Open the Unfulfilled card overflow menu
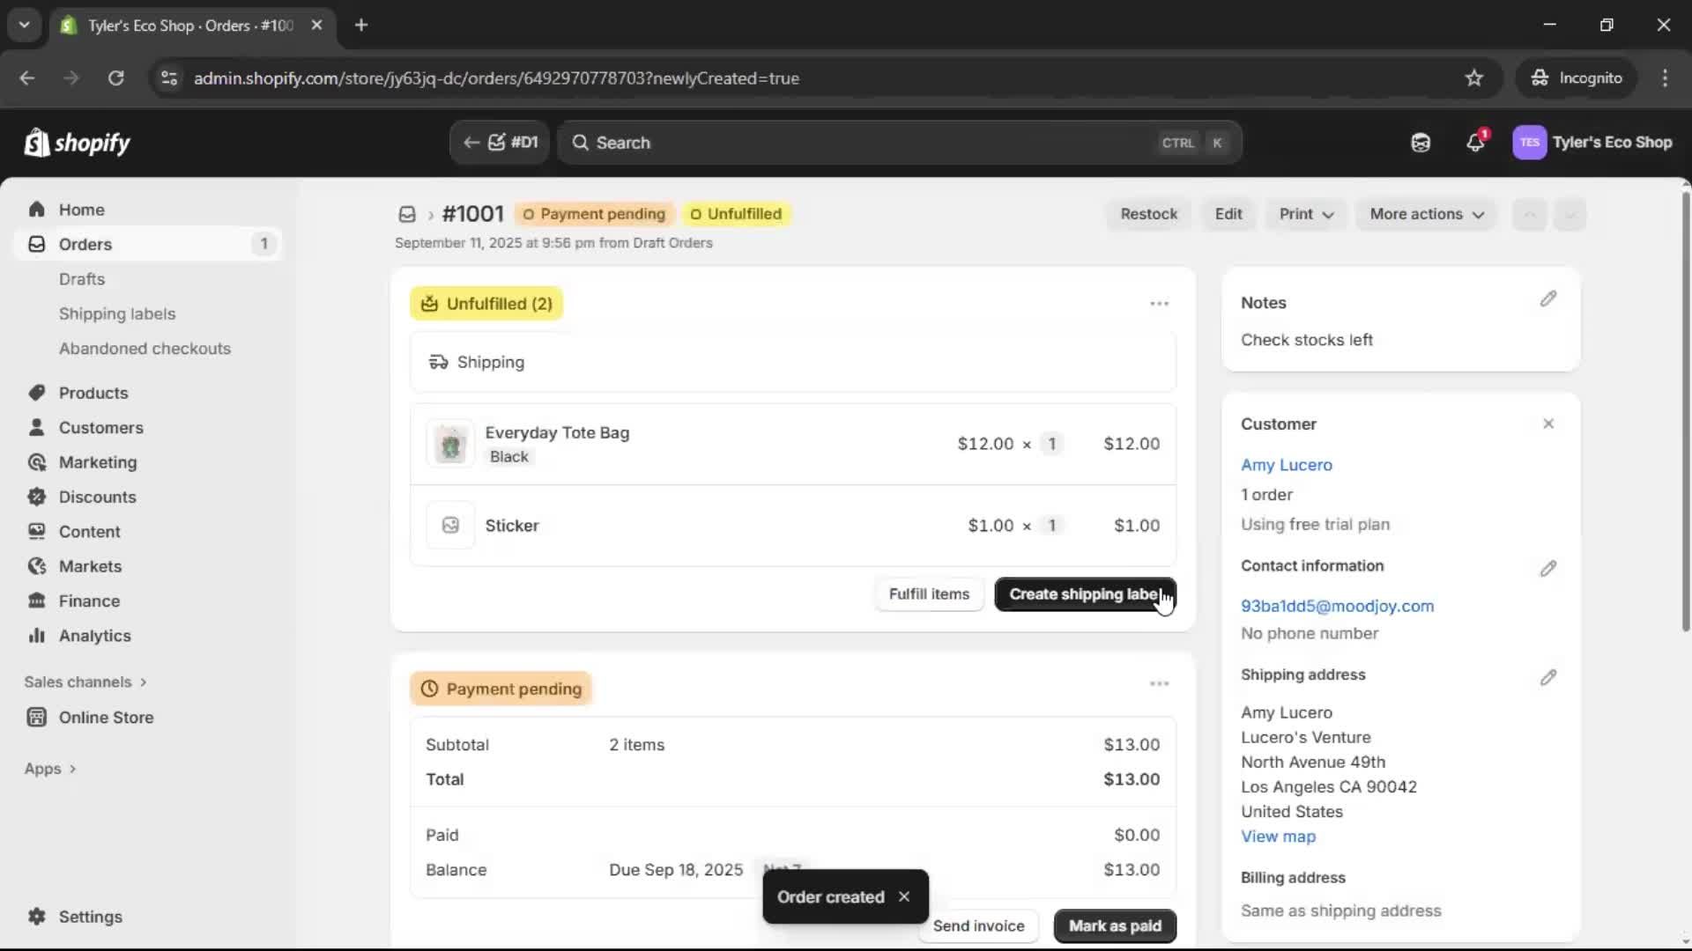The image size is (1692, 951). 1160,303
